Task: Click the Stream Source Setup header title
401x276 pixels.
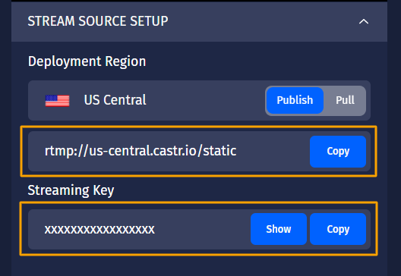Action: (x=98, y=21)
